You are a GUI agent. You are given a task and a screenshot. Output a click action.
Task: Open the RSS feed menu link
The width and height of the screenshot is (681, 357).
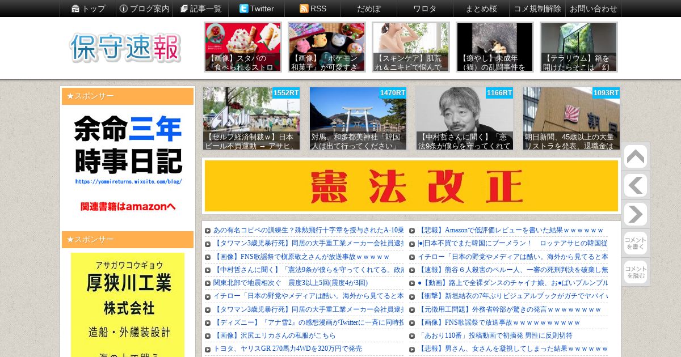pyautogui.click(x=313, y=8)
